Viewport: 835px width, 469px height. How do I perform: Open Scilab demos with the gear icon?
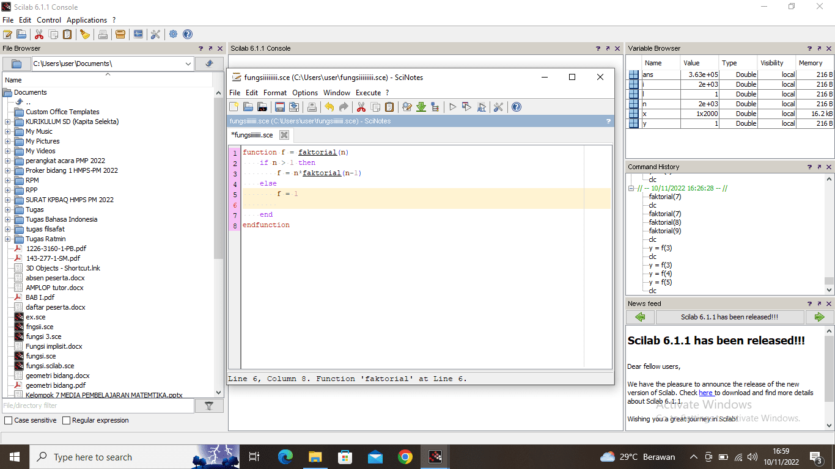click(x=174, y=34)
